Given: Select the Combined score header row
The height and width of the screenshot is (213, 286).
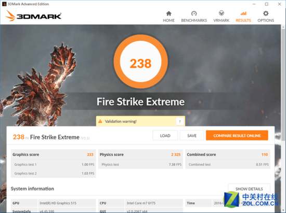Looking at the screenshot, I should pyautogui.click(x=228, y=154).
